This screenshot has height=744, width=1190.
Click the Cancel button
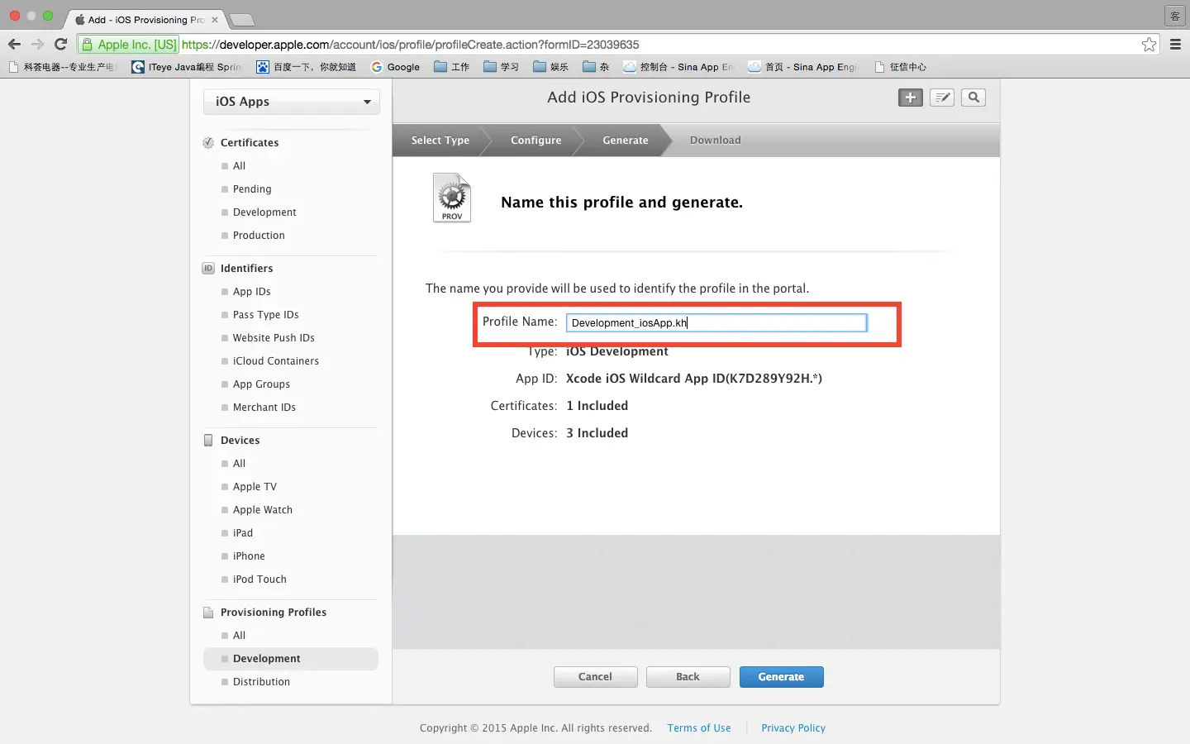click(595, 677)
